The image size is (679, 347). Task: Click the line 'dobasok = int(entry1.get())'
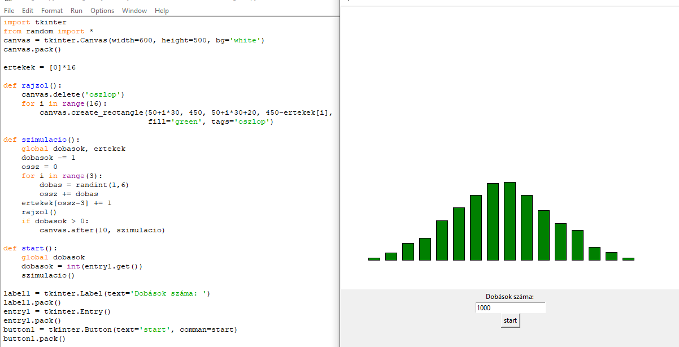pos(82,266)
